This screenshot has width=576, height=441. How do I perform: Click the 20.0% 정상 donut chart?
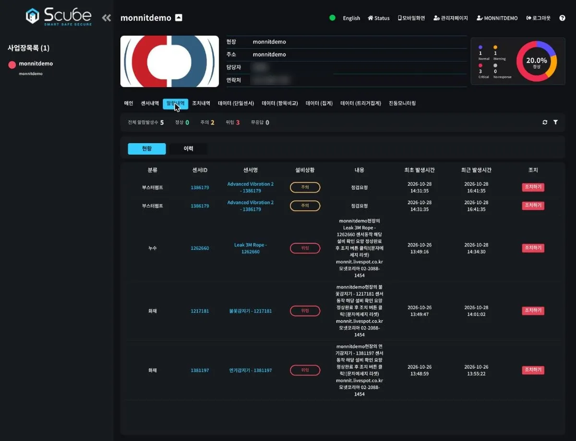(537, 61)
